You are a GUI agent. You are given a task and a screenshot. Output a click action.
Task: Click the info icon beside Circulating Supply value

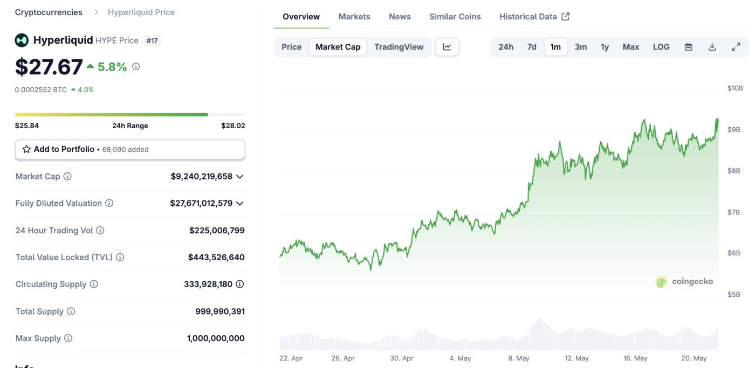coord(241,284)
